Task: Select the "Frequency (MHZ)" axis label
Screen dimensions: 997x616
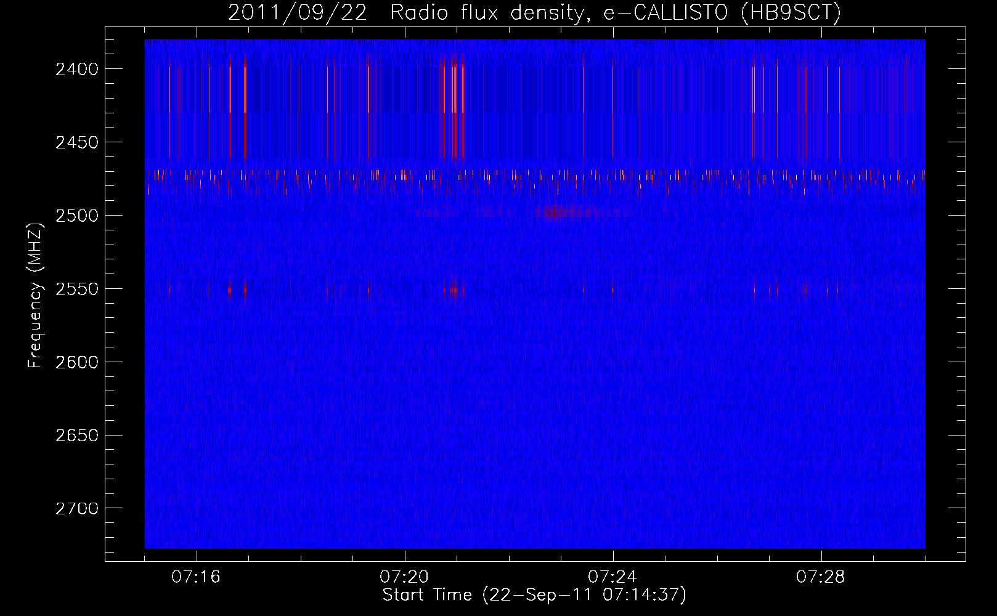Action: point(36,296)
